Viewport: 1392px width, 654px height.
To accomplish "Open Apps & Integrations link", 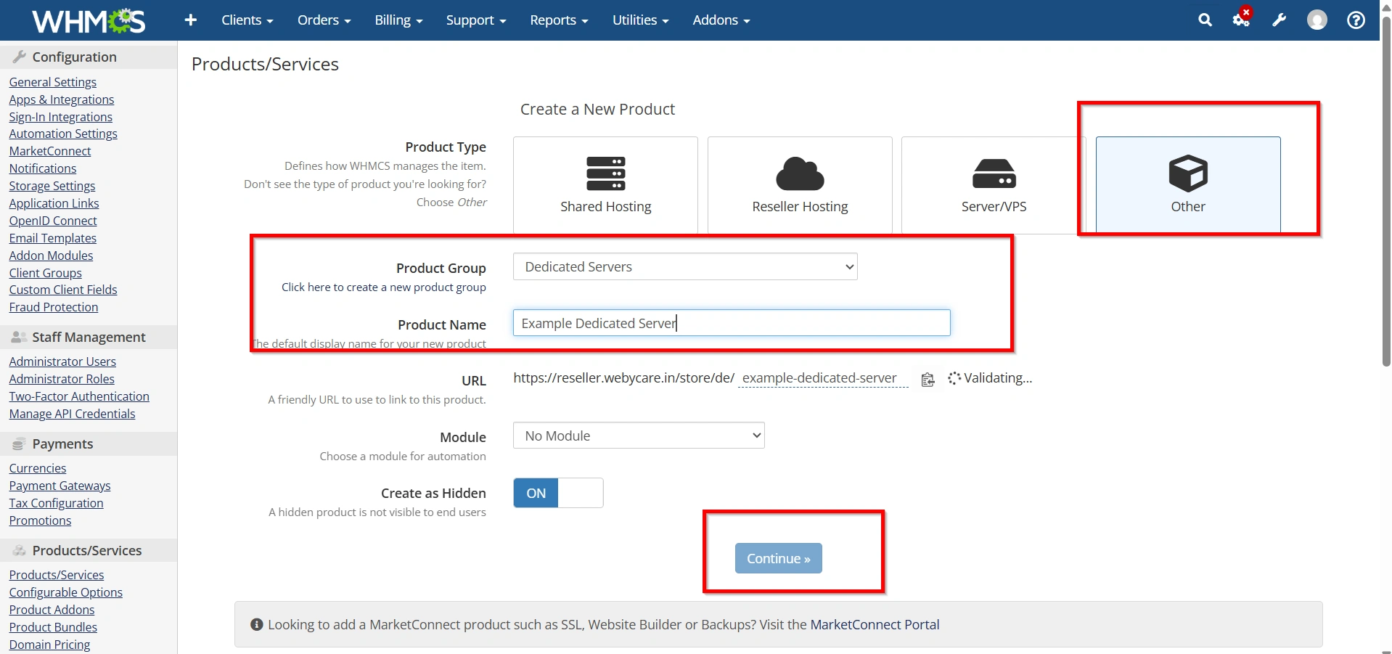I will point(62,99).
